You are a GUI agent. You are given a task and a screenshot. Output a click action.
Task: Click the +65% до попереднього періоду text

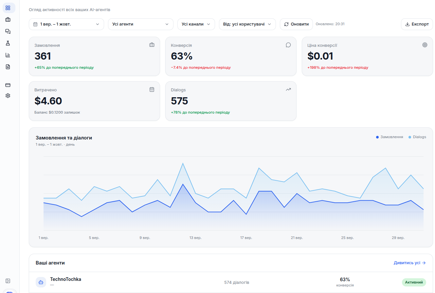click(x=64, y=68)
